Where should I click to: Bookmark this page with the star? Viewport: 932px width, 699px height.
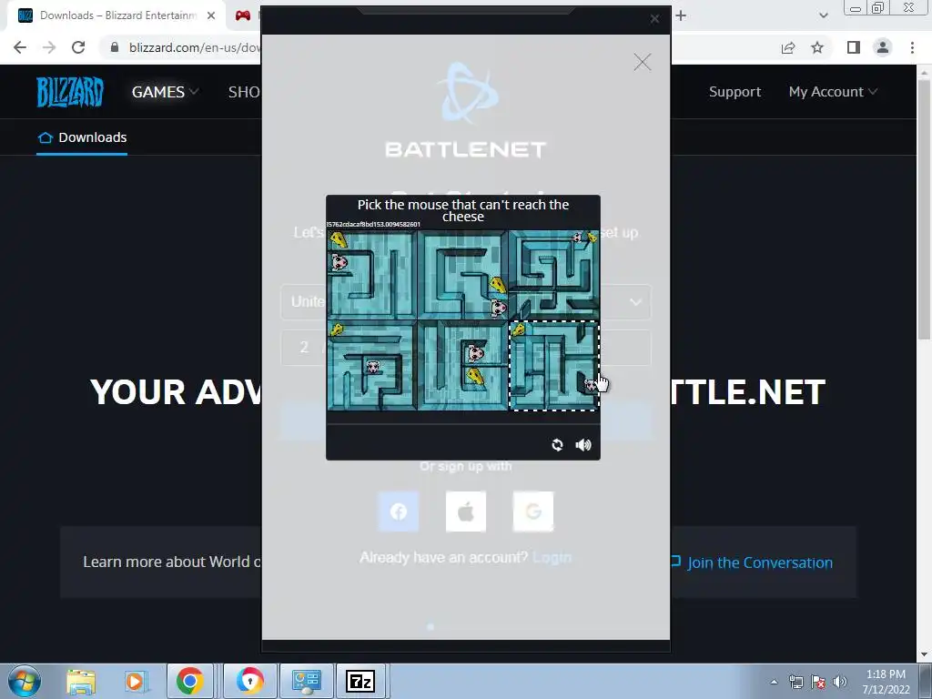817,47
